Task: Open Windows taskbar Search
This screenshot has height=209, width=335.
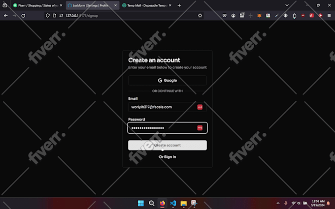Action: [151, 203]
